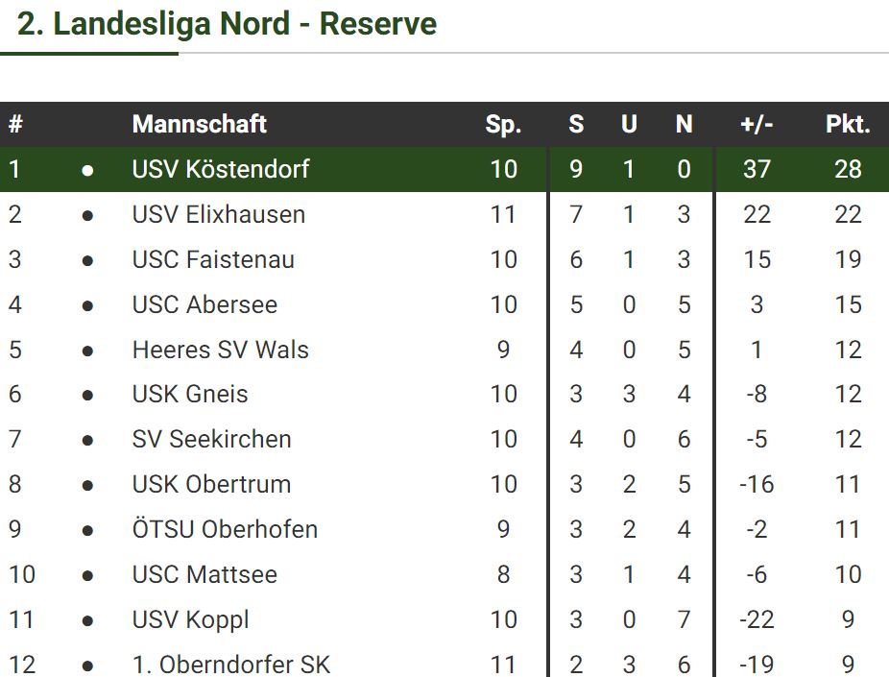Click the Pkt. column header
This screenshot has height=677, width=889.
click(848, 124)
